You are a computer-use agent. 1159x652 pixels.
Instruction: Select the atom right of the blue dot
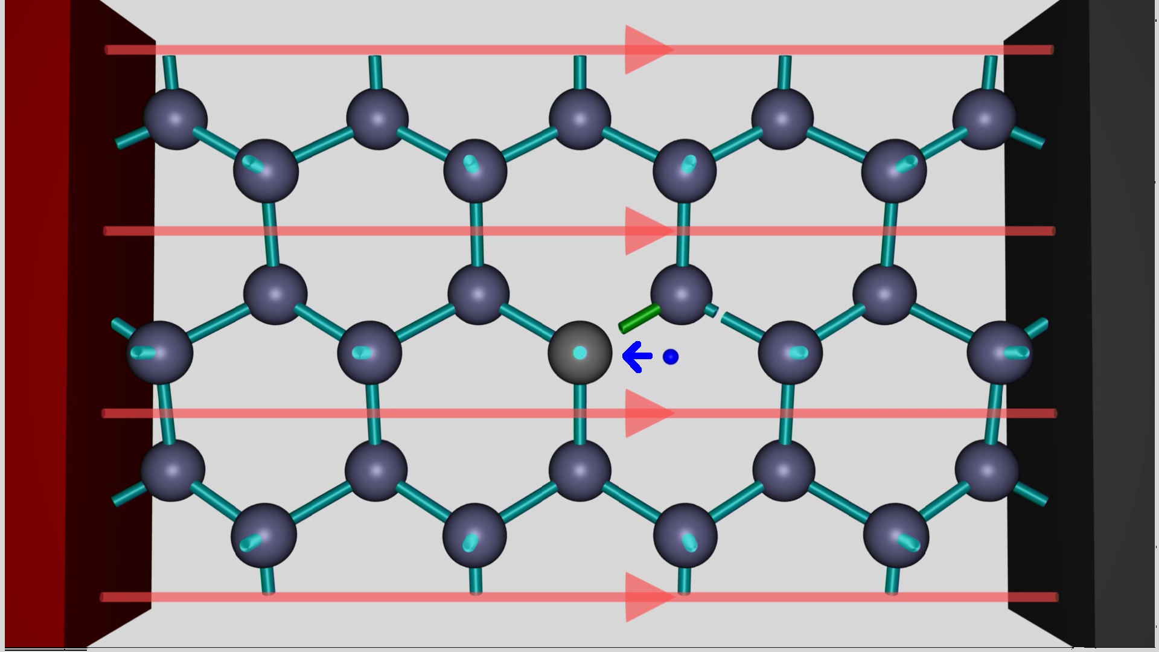[790, 353]
